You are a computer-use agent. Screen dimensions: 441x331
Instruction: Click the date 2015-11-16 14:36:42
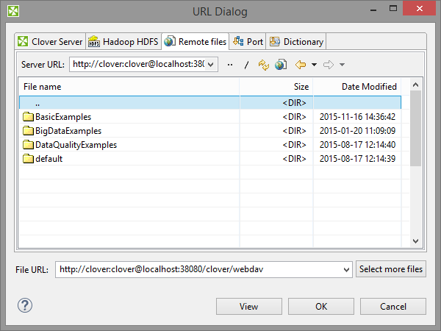tap(357, 116)
